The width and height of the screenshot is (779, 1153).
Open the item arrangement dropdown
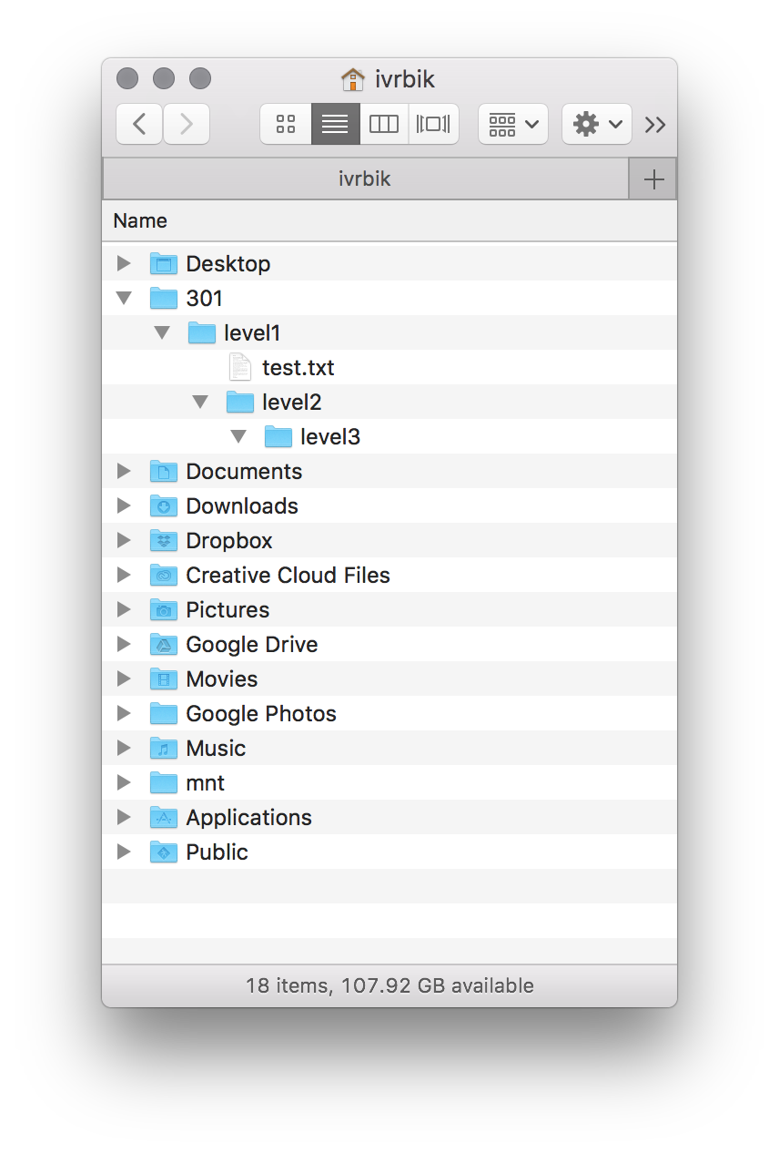513,124
